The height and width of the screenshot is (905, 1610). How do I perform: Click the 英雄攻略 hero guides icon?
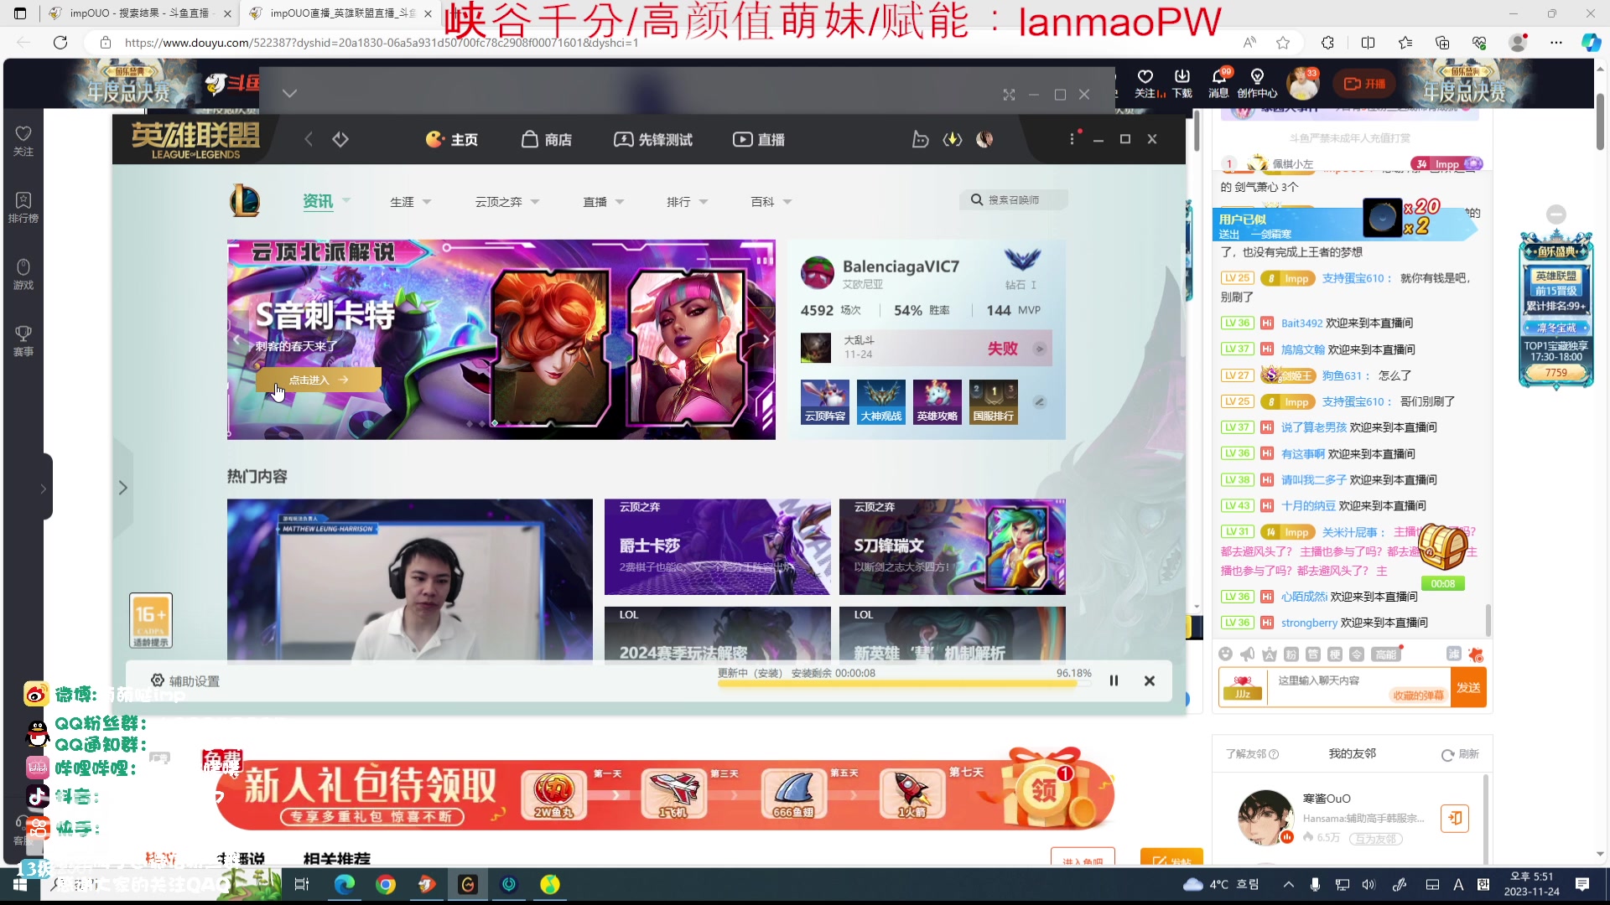point(937,402)
